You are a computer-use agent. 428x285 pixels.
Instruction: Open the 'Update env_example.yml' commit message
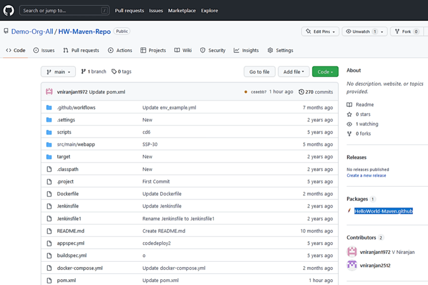point(169,108)
